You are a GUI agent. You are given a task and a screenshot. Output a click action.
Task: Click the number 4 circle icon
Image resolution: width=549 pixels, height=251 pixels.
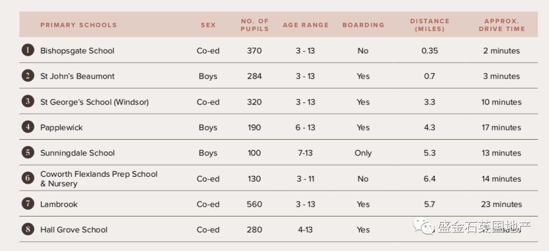click(27, 128)
